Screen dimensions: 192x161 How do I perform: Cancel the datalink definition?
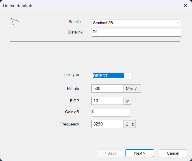pyautogui.click(x=173, y=153)
